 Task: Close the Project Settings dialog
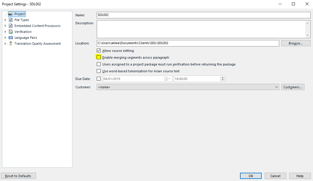307,4
